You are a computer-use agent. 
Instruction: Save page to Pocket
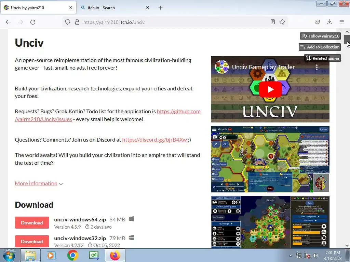pyautogui.click(x=317, y=22)
